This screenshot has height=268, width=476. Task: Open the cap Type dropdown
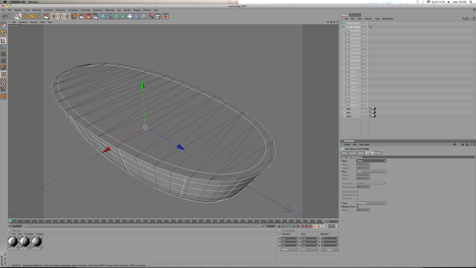(x=371, y=203)
